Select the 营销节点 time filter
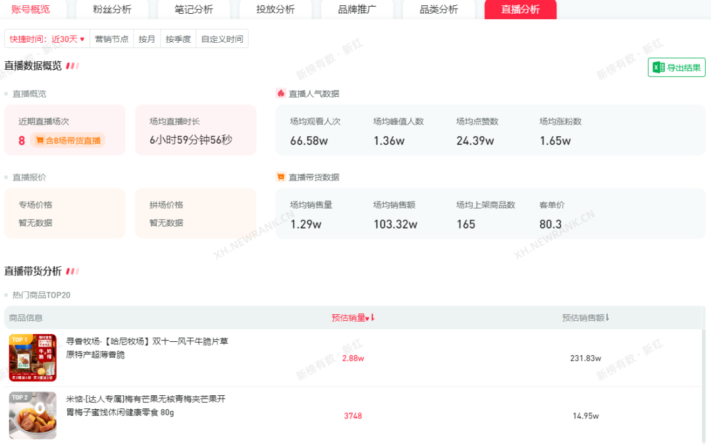 (112, 39)
